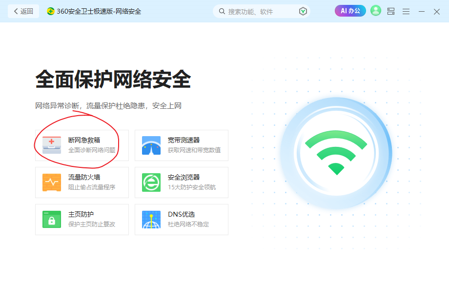This screenshot has height=283, width=449.
Task: Open the 流量防火墙 traffic firewall
Action: tap(82, 182)
